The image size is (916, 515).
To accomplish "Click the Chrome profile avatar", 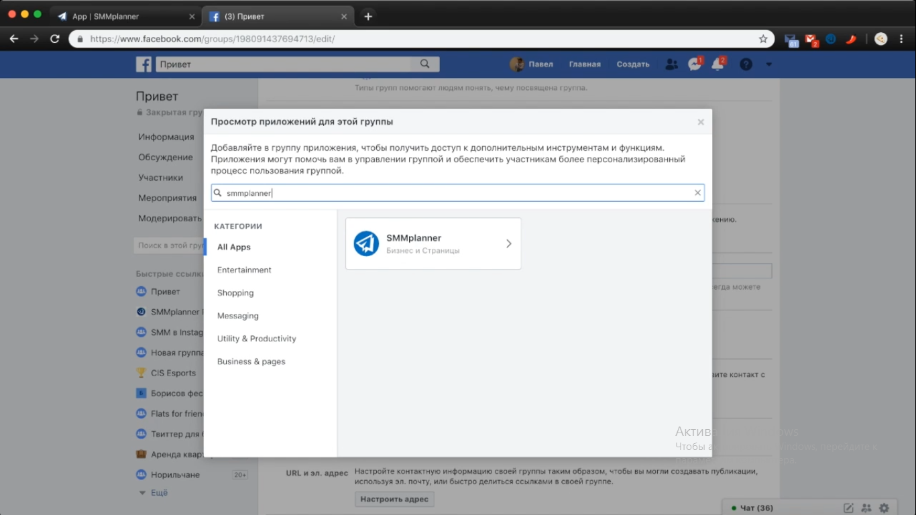I will tap(881, 39).
